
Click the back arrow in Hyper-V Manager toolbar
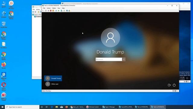[33, 12]
